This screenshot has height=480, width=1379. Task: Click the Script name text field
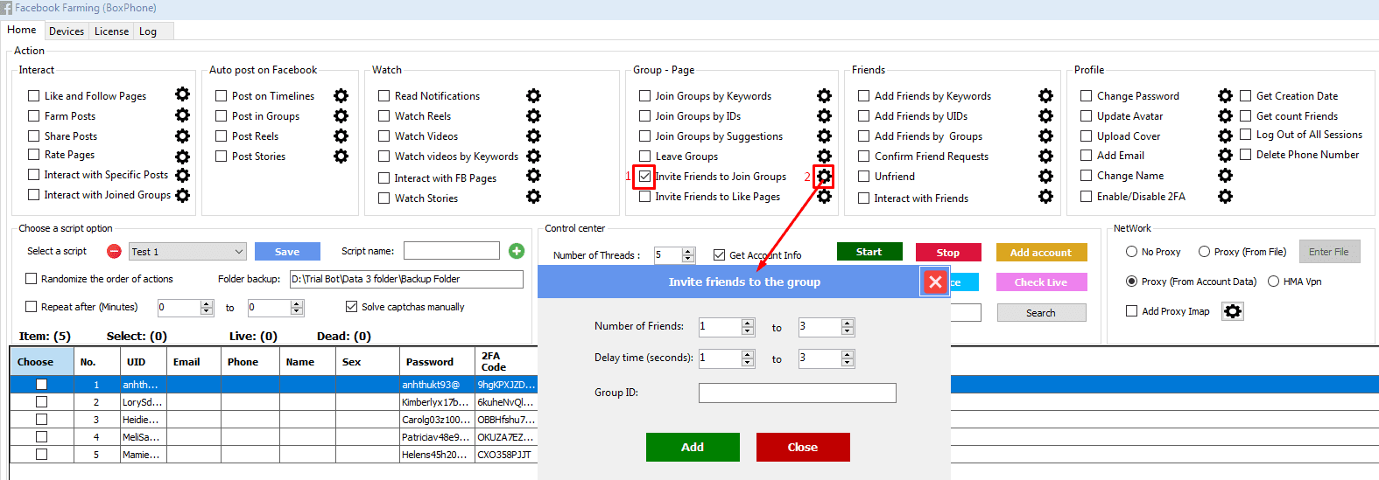coord(452,251)
